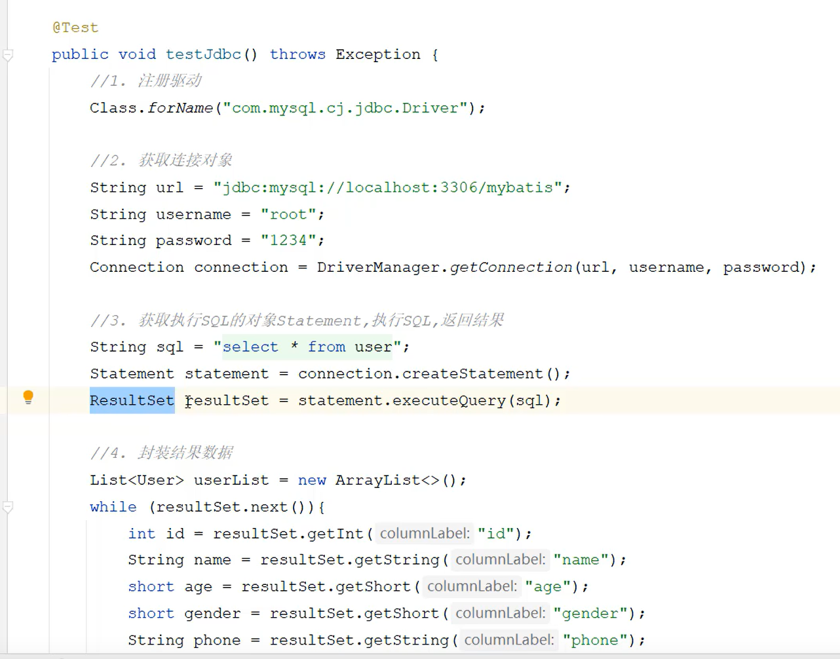Click the phone variable name
The width and height of the screenshot is (840, 659).
pyautogui.click(x=217, y=640)
